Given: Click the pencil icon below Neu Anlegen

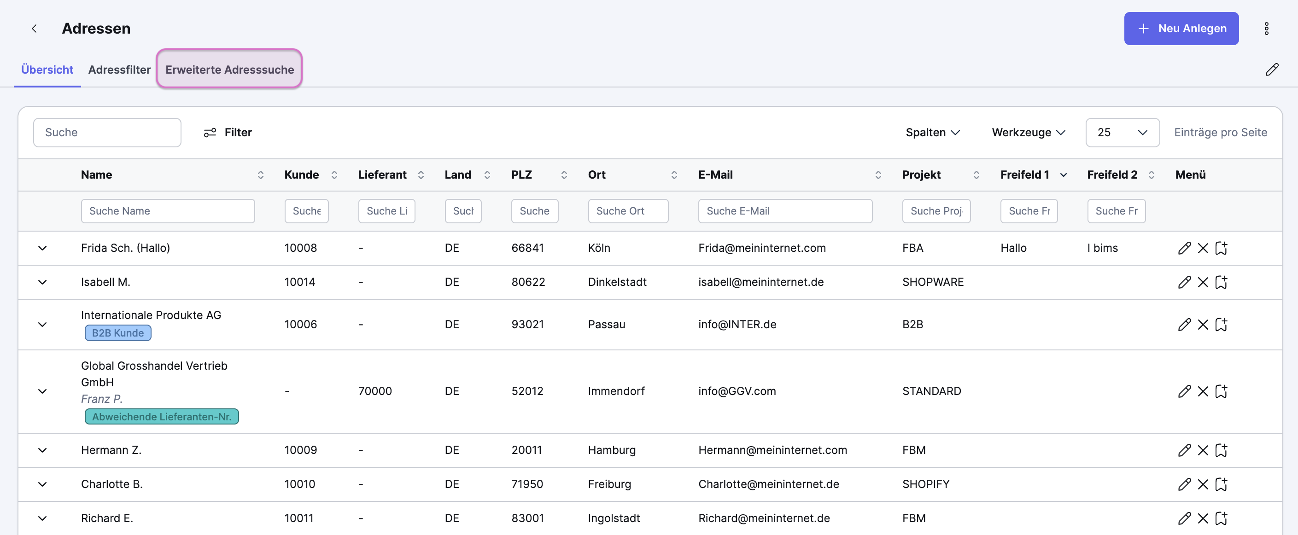Looking at the screenshot, I should click(1271, 70).
